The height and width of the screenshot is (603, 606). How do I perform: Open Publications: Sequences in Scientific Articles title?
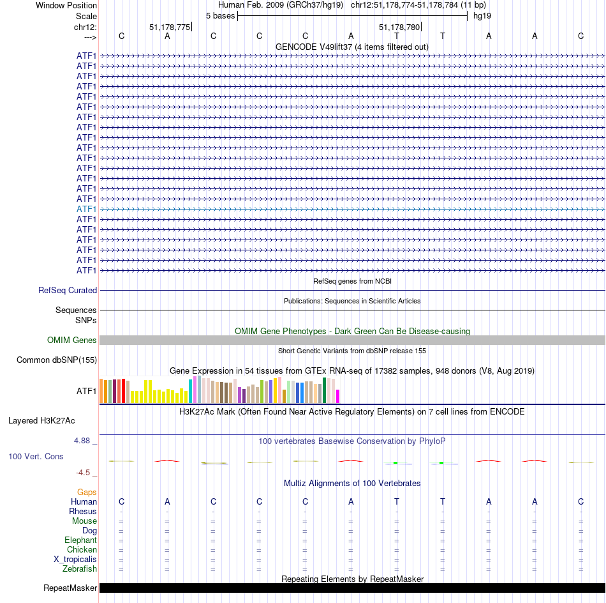pos(352,301)
